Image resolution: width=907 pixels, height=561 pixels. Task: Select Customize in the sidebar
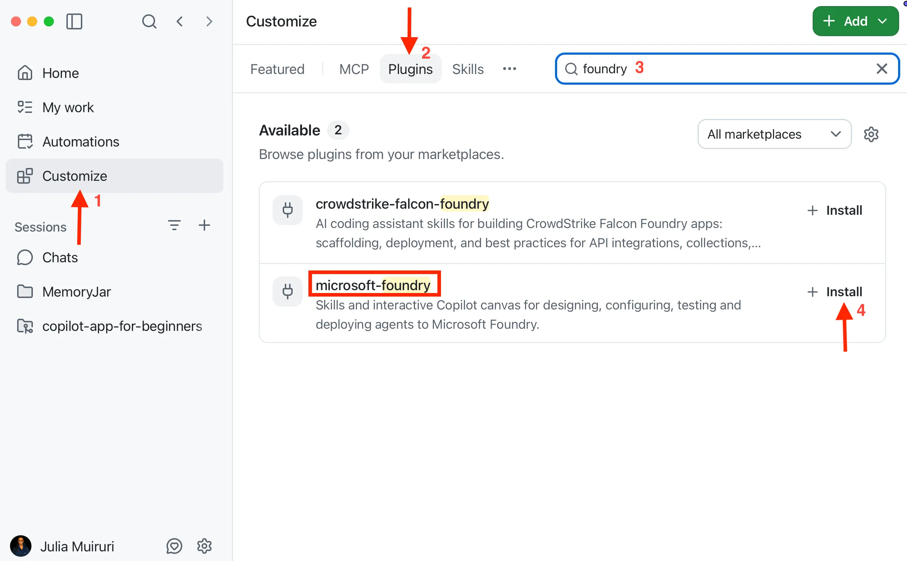(114, 176)
